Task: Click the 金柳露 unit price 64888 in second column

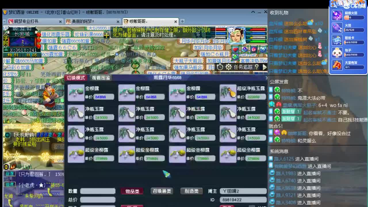Action: click(154, 97)
